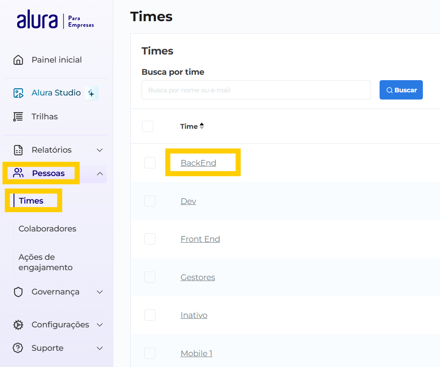This screenshot has height=367, width=440.
Task: Open Alura Studio via its video icon
Action: (18, 93)
